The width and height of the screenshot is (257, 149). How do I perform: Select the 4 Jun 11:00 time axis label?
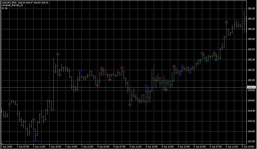coord(135,146)
